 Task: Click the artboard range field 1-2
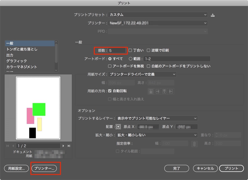click(x=177, y=59)
